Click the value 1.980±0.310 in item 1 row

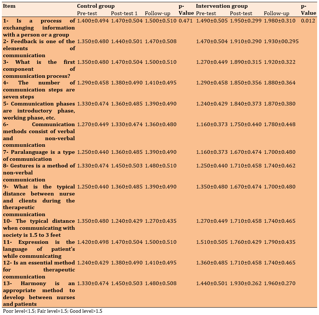click(x=279, y=21)
